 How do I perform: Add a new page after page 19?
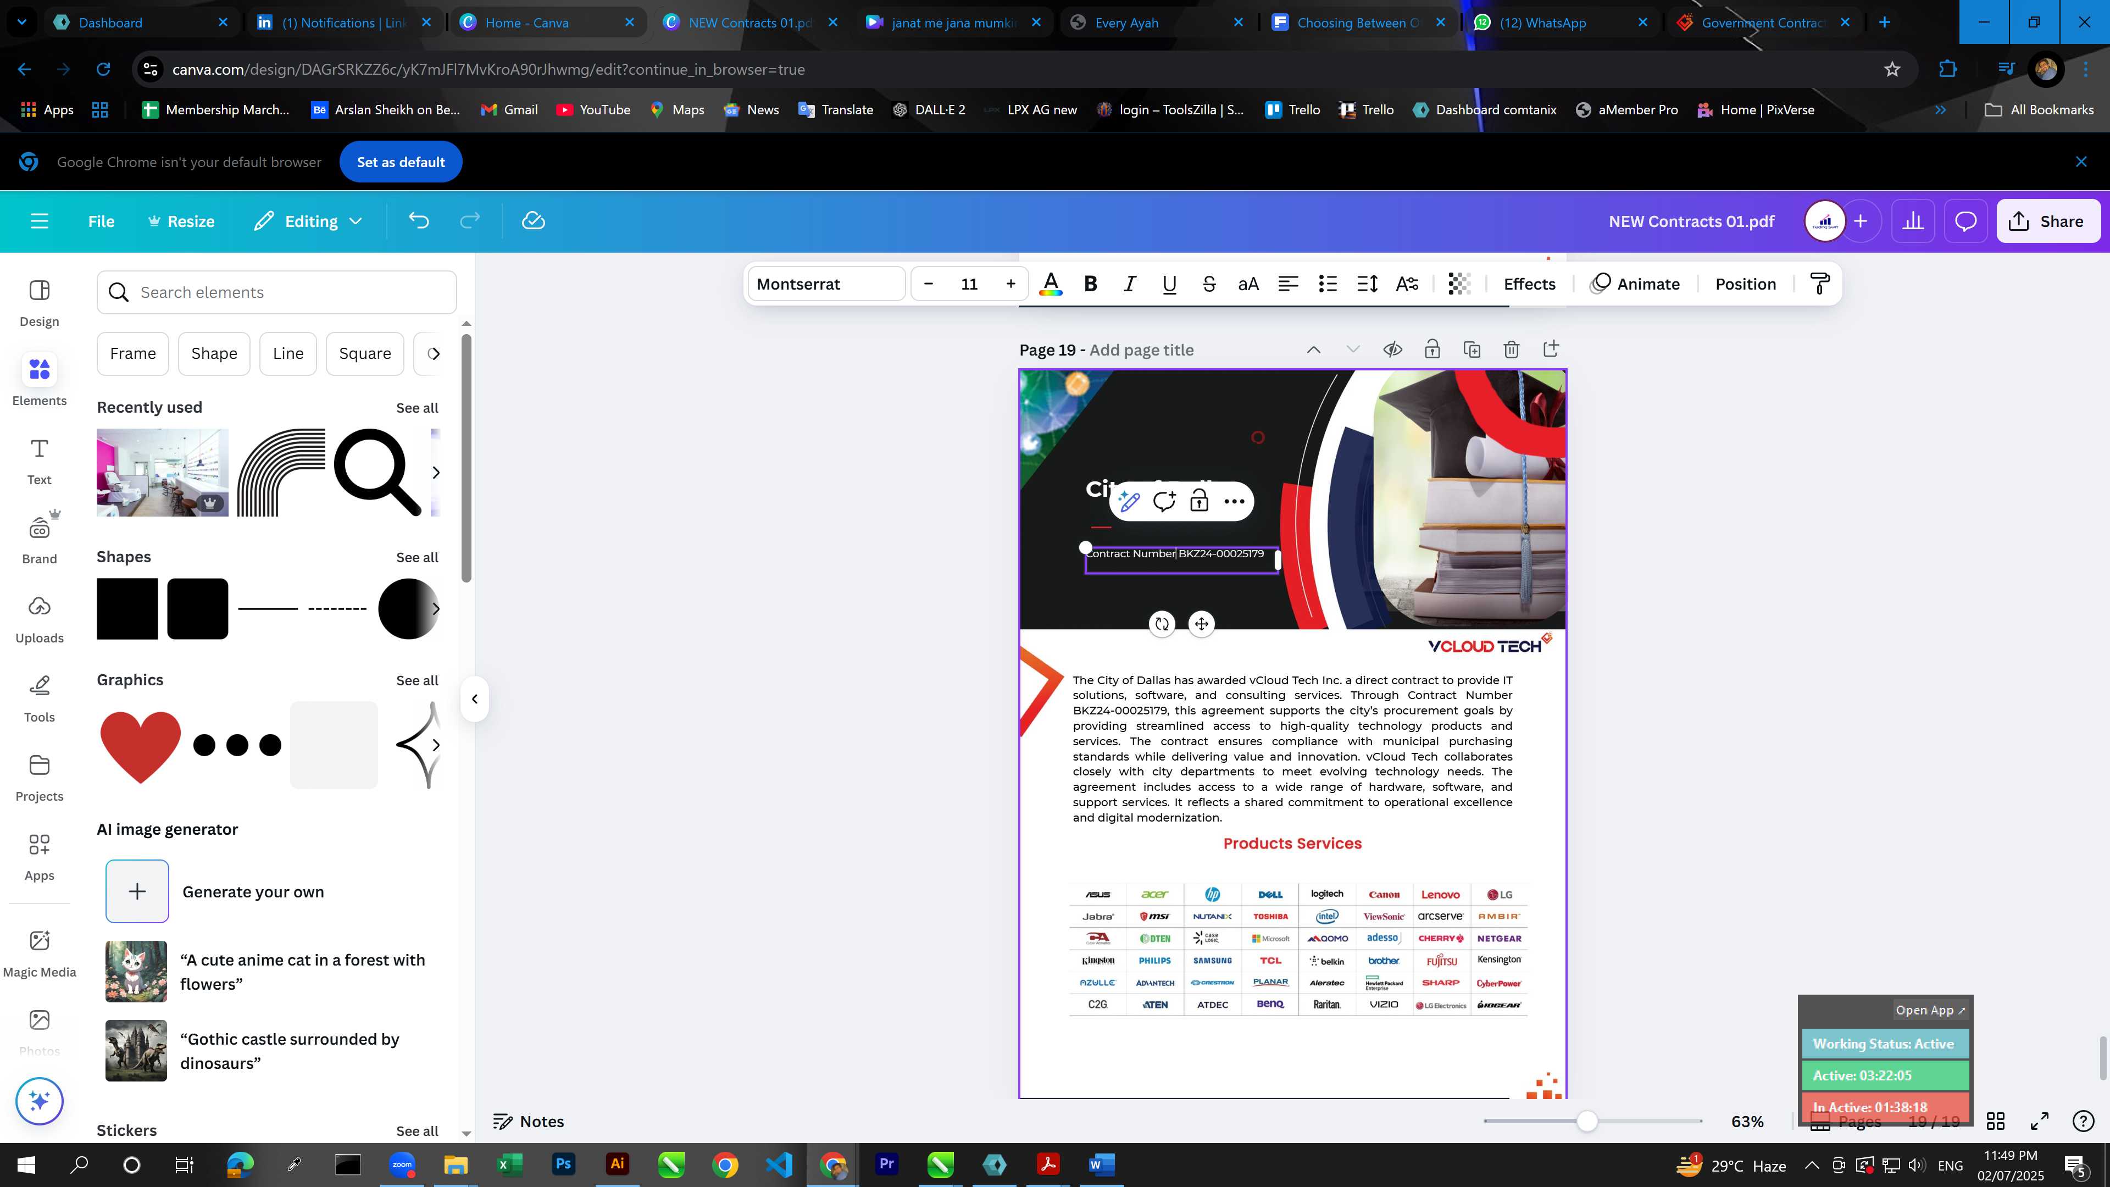pos(1551,349)
